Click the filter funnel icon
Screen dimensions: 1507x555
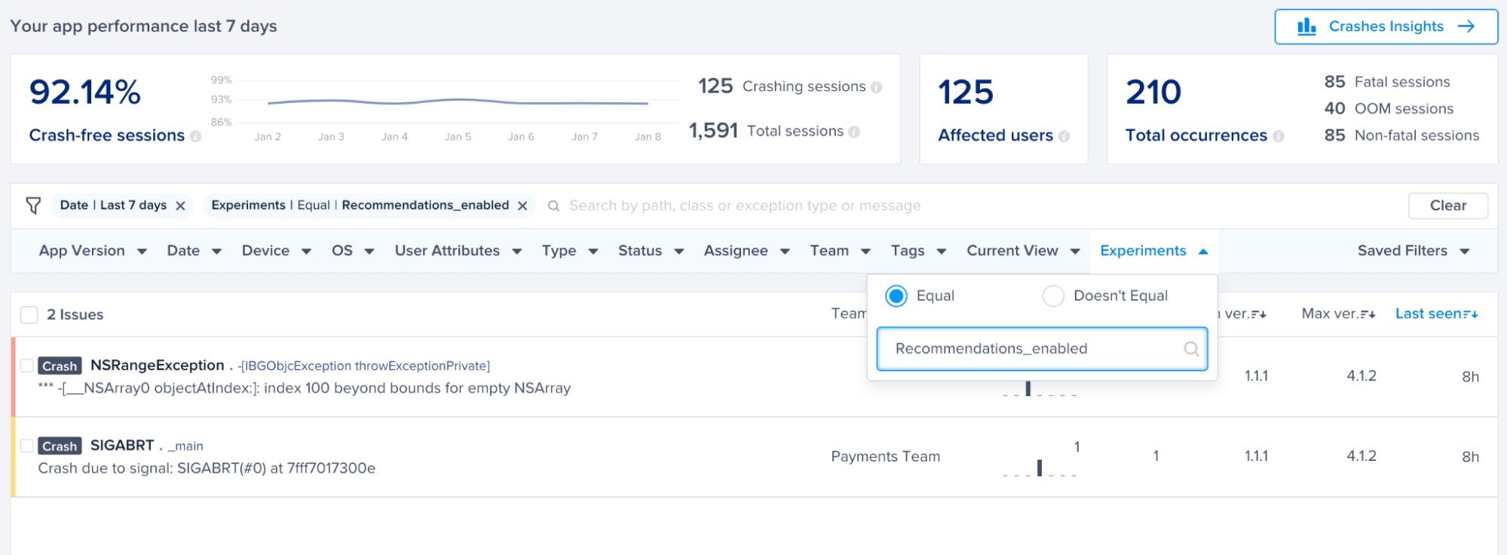[x=33, y=206]
